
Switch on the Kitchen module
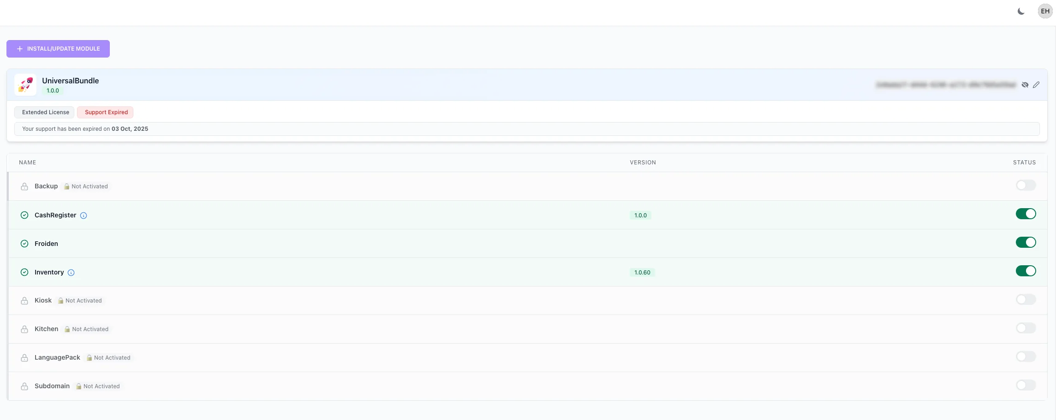point(1026,328)
